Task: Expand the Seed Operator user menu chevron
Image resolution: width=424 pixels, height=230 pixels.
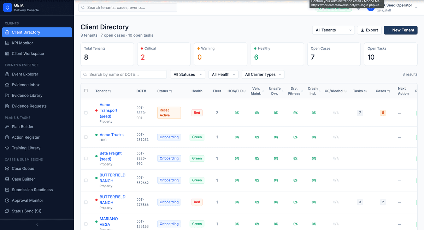Action: (416, 7)
